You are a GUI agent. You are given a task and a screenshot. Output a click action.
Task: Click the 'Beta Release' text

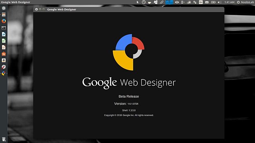(129, 96)
